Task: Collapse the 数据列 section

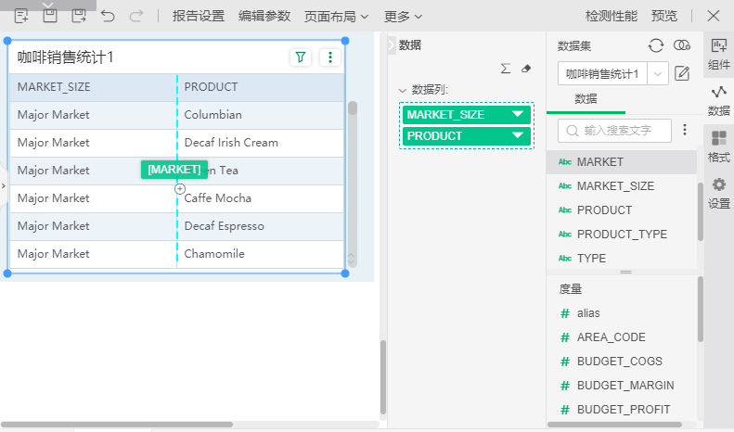Action: click(402, 90)
